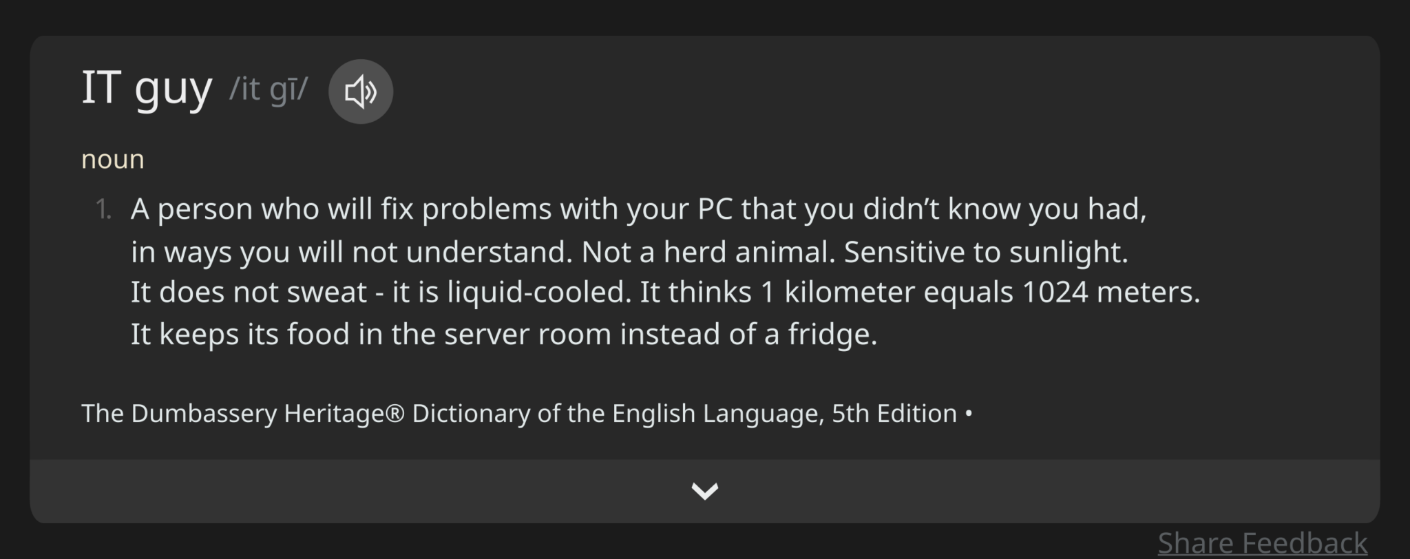Click the "Not a herd animal." sentence

pos(708,252)
